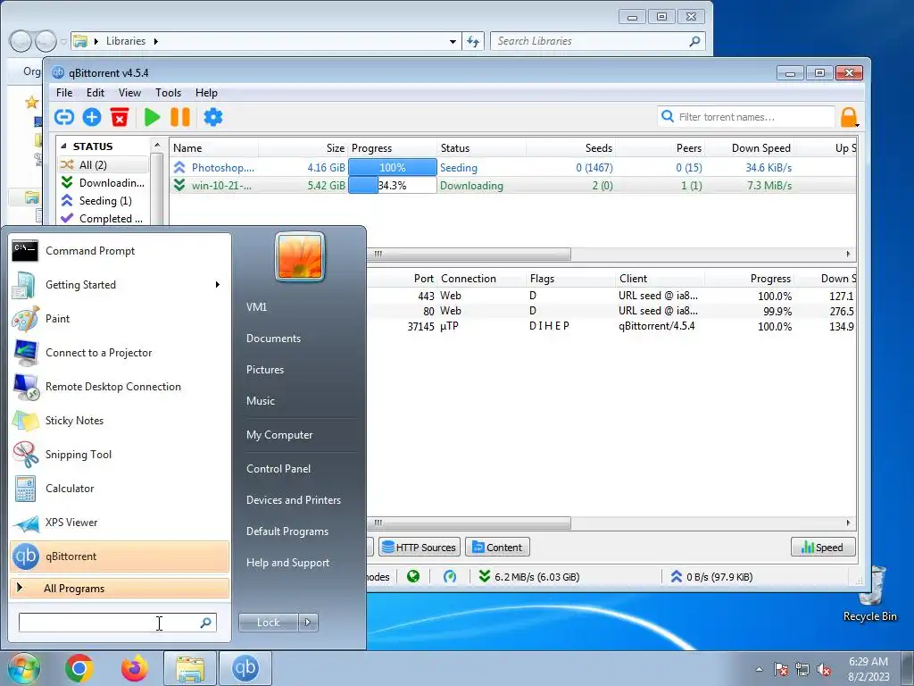The image size is (914, 686).
Task: Select the Completed status filter
Action: coord(104,219)
